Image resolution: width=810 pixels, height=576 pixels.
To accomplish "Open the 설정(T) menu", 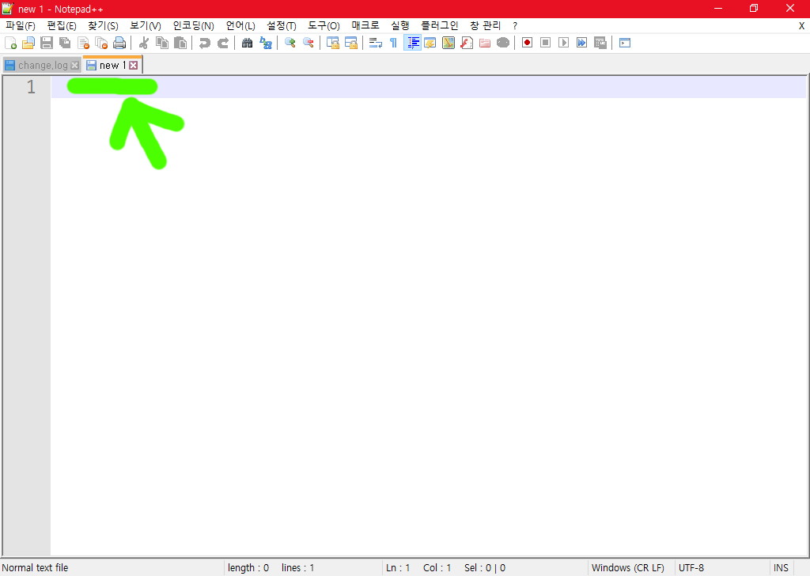I will point(281,25).
